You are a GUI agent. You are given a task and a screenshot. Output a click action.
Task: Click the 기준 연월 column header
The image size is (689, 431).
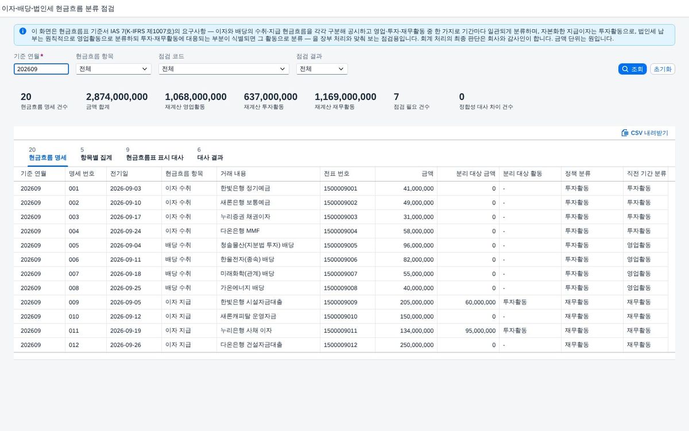pyautogui.click(x=40, y=174)
